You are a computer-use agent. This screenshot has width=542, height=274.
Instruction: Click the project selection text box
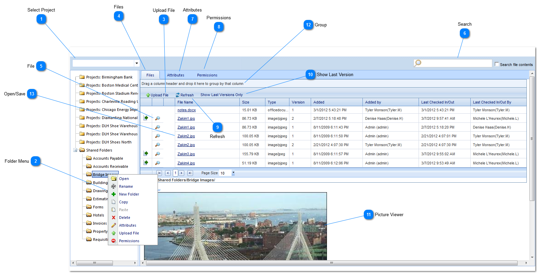[103, 63]
